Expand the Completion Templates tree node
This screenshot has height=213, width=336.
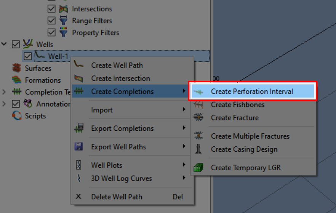pyautogui.click(x=4, y=92)
